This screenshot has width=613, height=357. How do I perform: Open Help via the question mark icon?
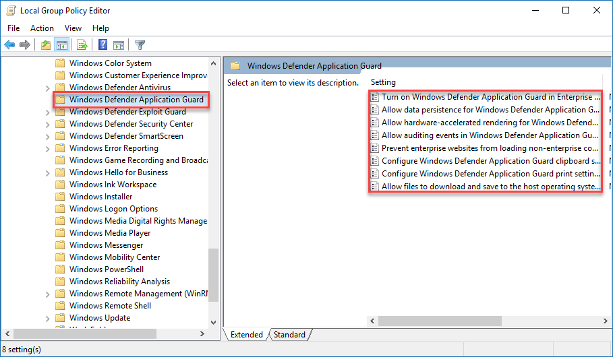coord(103,44)
